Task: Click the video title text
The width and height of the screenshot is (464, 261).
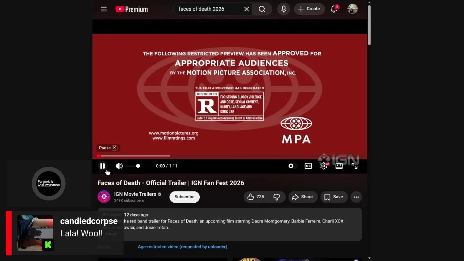Action: tap(171, 183)
